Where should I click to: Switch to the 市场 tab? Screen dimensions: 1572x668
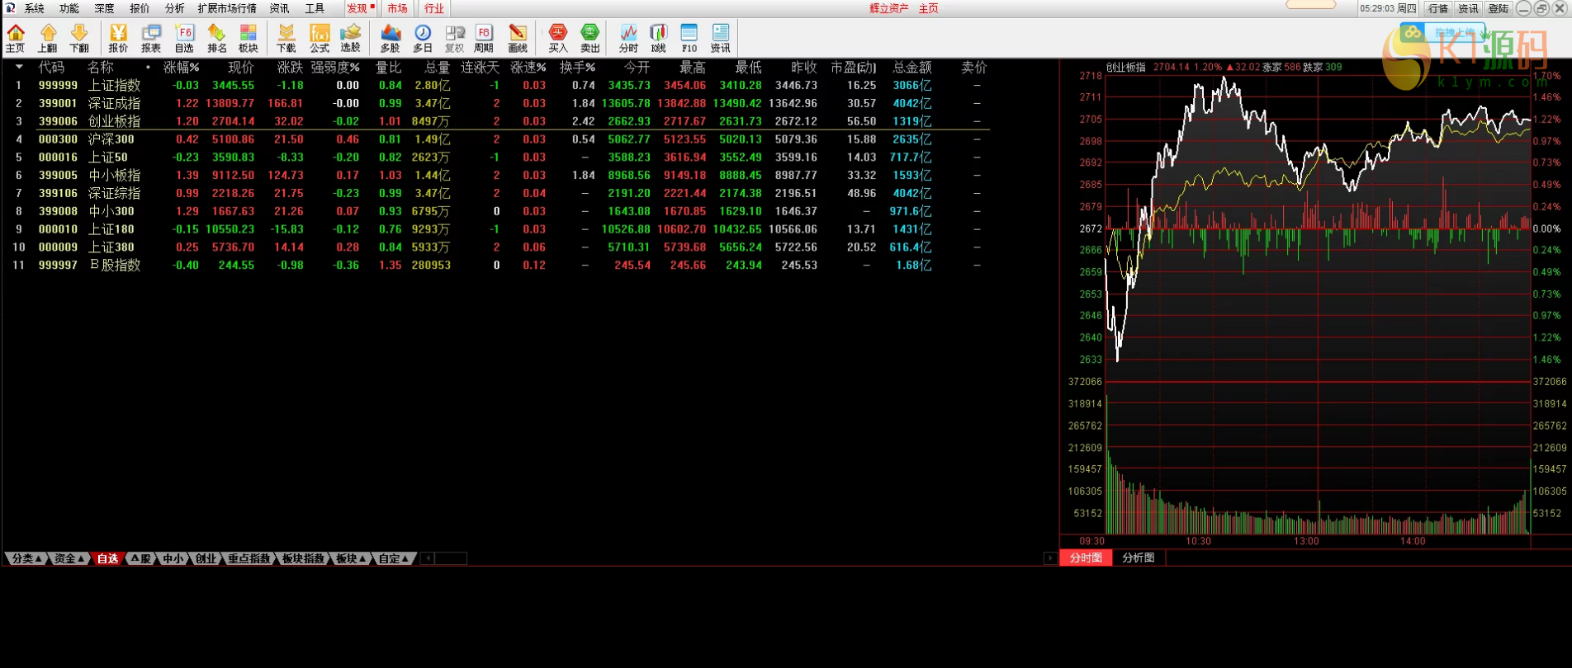pos(397,8)
